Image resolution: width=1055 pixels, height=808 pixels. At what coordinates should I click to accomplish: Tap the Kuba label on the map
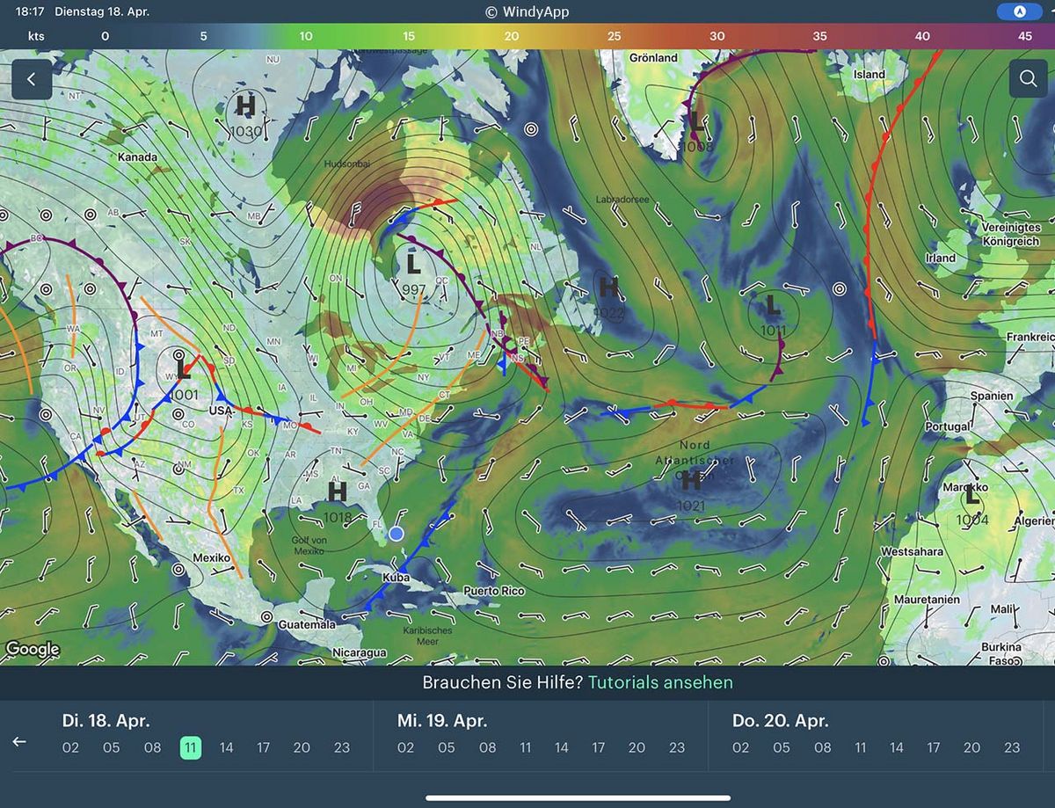click(x=396, y=578)
